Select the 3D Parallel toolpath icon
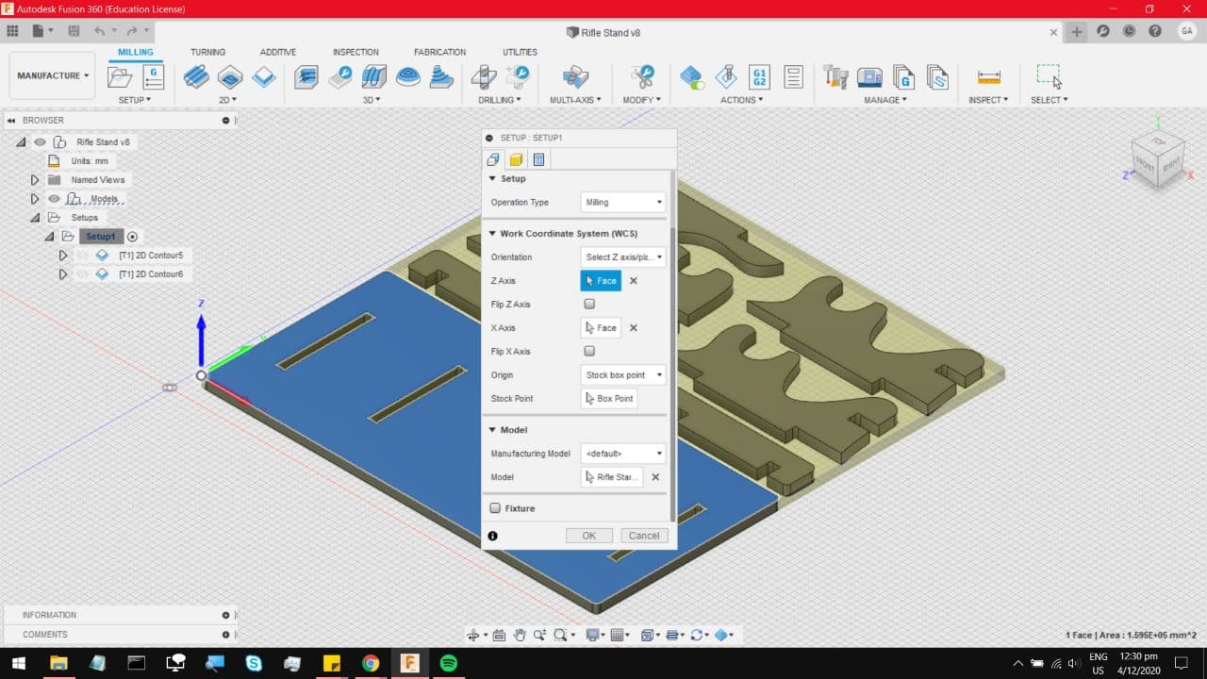Viewport: 1207px width, 679px height. click(x=374, y=76)
